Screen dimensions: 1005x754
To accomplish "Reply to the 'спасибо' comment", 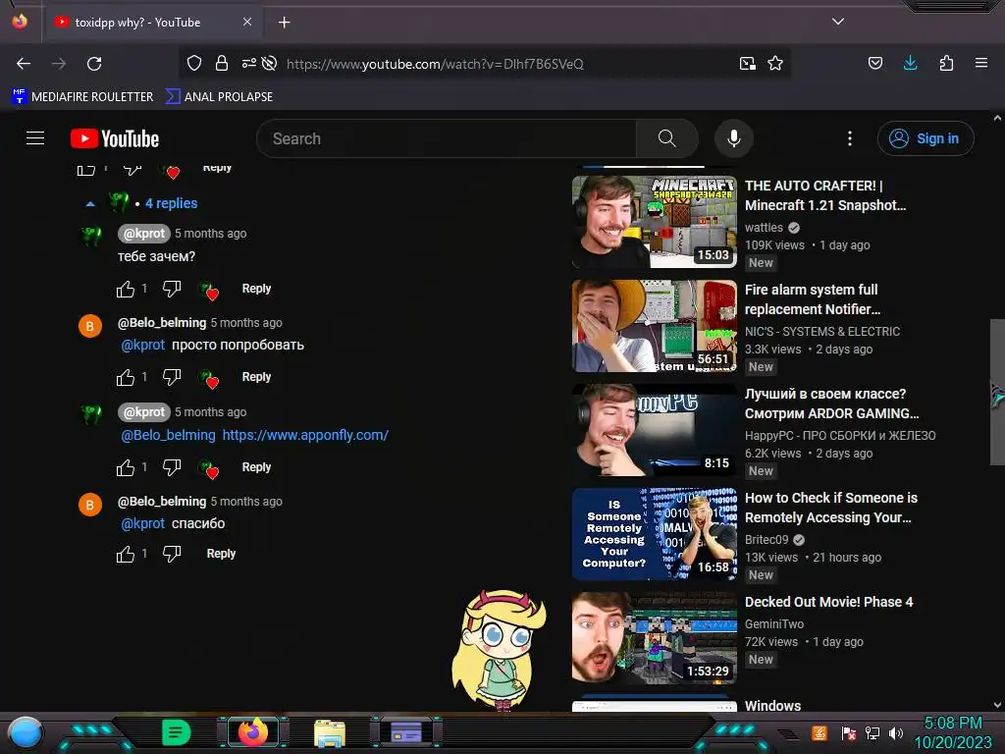I will 221,554.
